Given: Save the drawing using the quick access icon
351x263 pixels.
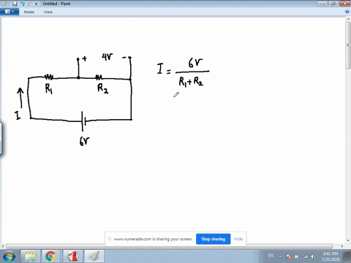Looking at the screenshot, I should tap(15, 4).
